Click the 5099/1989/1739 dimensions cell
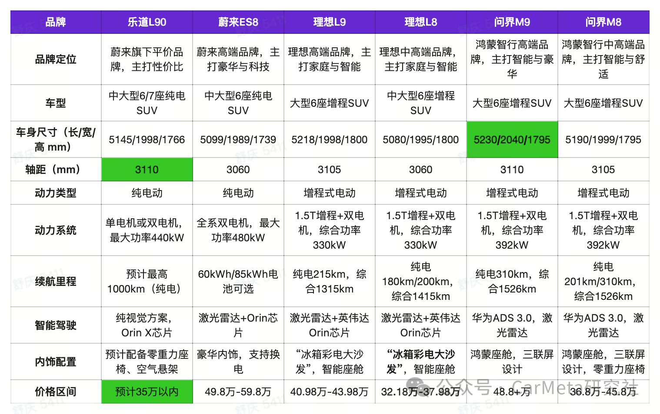Screen dimensions: 660x414 click(x=238, y=140)
